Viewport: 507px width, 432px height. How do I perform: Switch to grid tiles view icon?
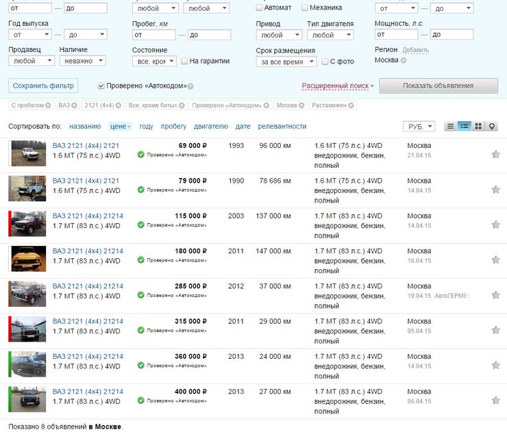(x=478, y=127)
